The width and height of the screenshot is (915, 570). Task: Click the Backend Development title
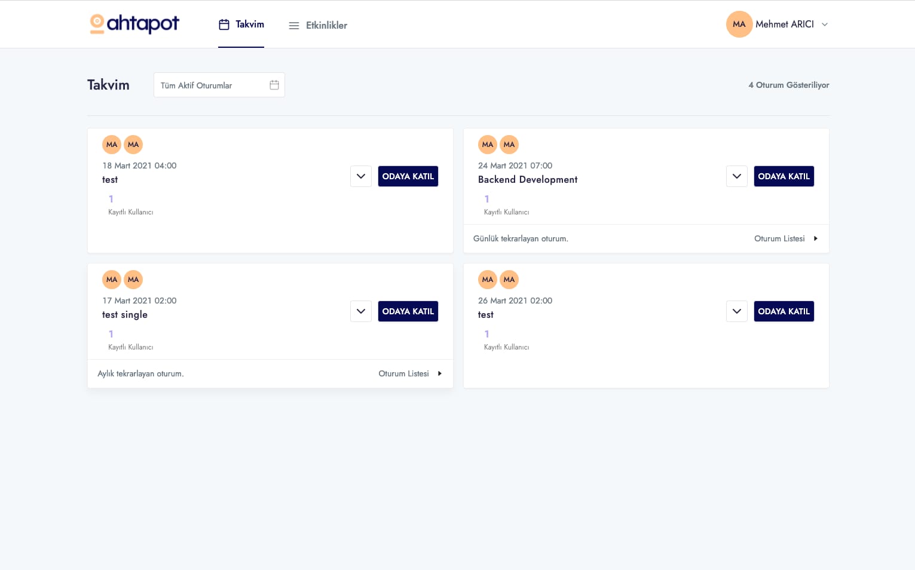[x=528, y=180]
